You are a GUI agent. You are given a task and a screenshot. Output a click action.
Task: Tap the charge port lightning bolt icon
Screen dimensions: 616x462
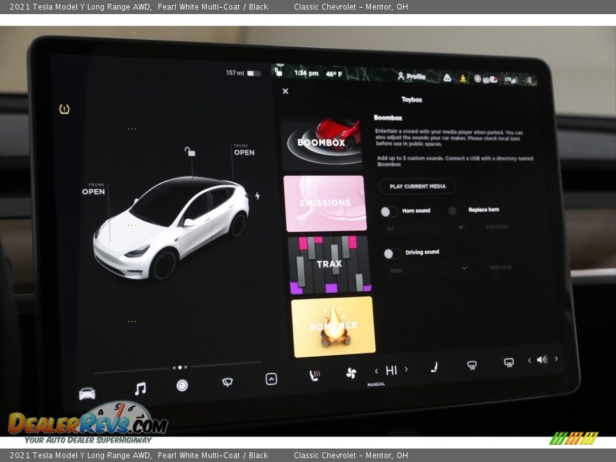click(x=257, y=196)
